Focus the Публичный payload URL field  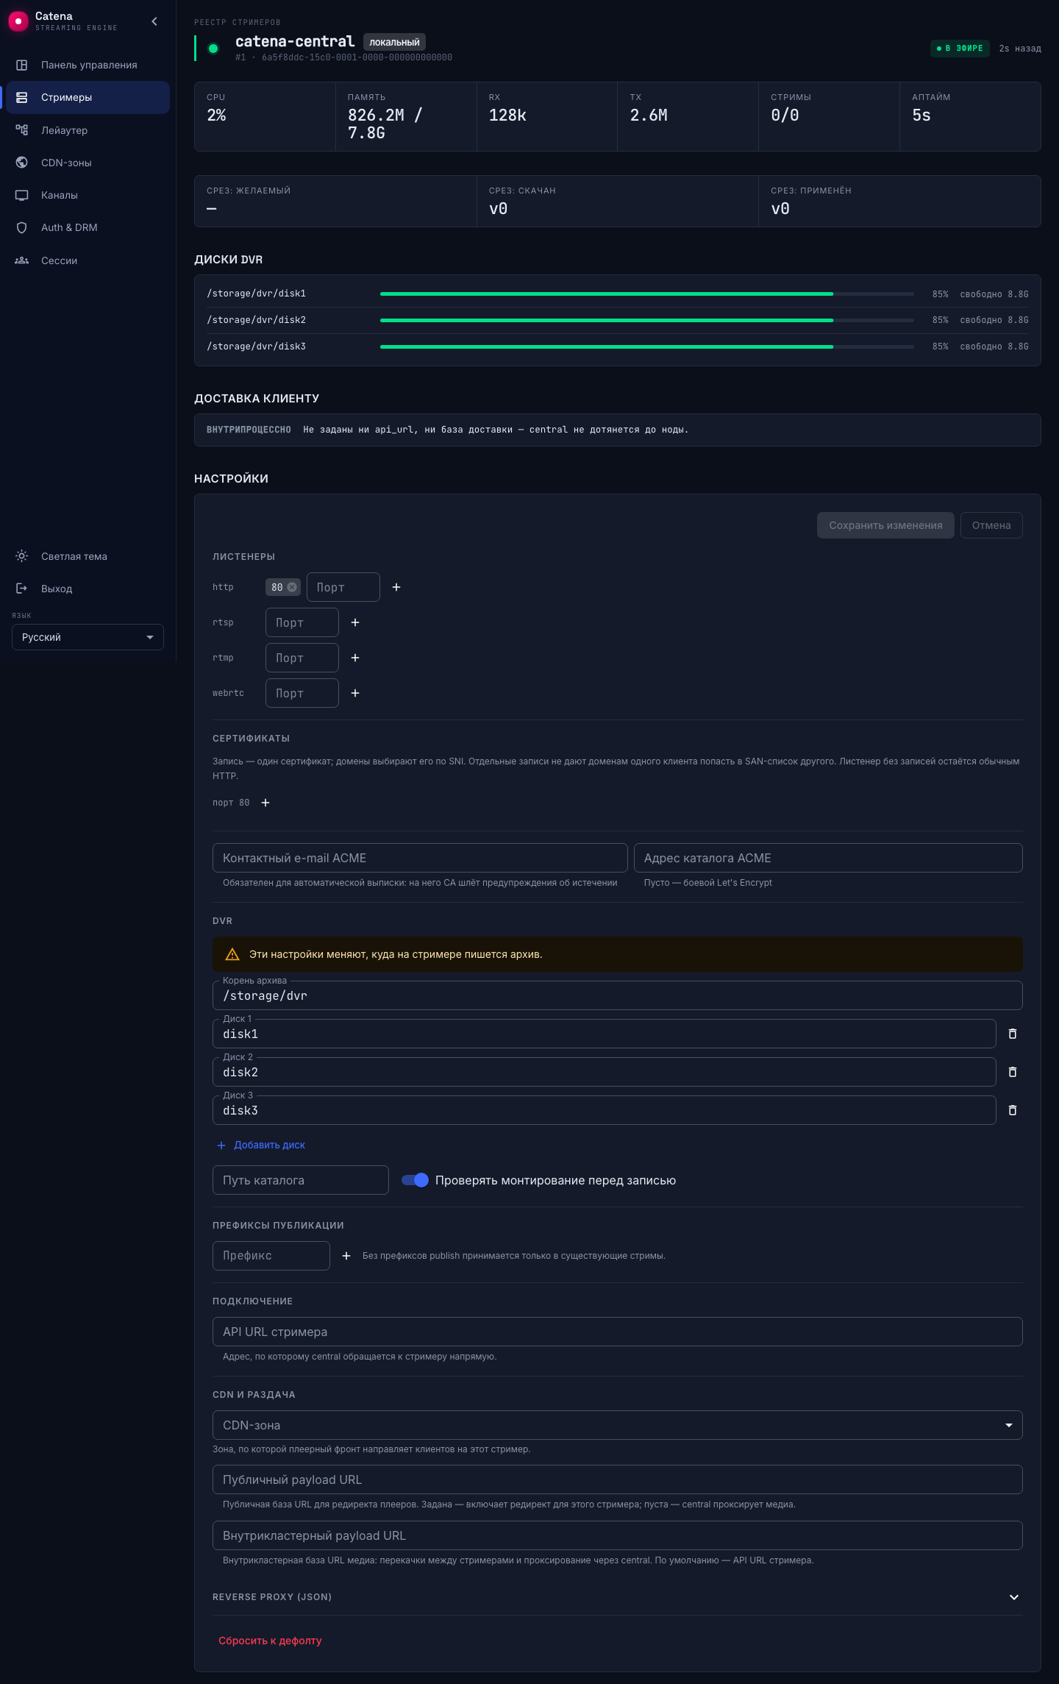[618, 1479]
